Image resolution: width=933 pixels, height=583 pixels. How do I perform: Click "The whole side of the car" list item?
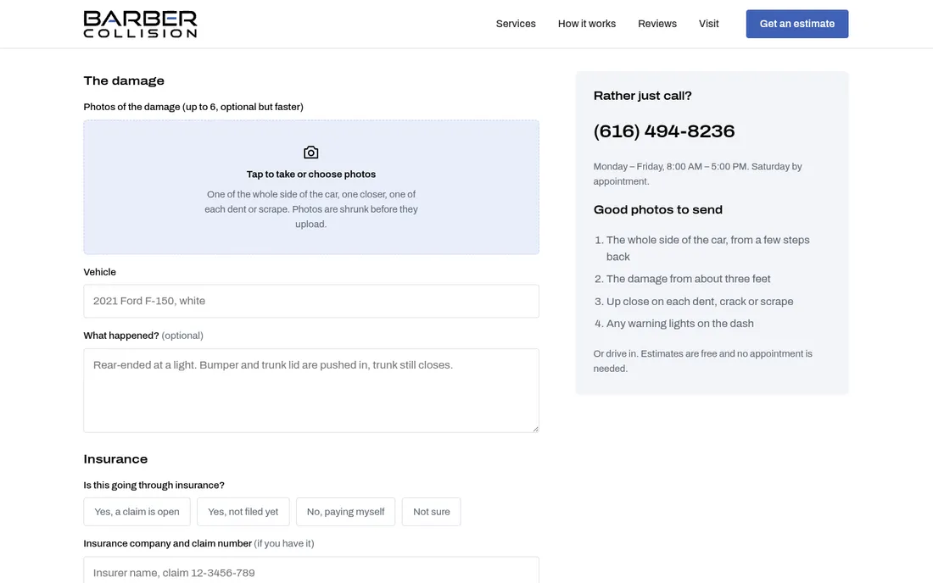707,248
